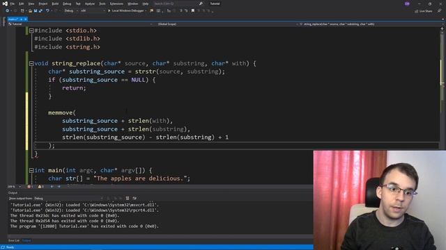The image size is (446, 250).
Task: Open the Extensions menu
Action: tap(116, 3)
